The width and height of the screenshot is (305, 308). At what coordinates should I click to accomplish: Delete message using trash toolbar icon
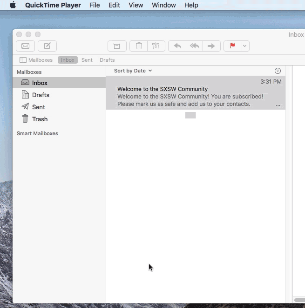tap(139, 46)
